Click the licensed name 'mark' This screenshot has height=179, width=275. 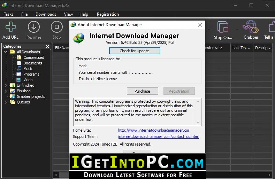pyautogui.click(x=83, y=66)
